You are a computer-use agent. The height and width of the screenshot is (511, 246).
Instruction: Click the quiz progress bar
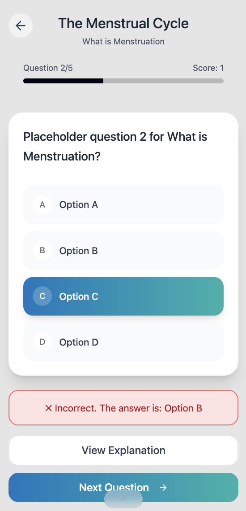tap(123, 81)
